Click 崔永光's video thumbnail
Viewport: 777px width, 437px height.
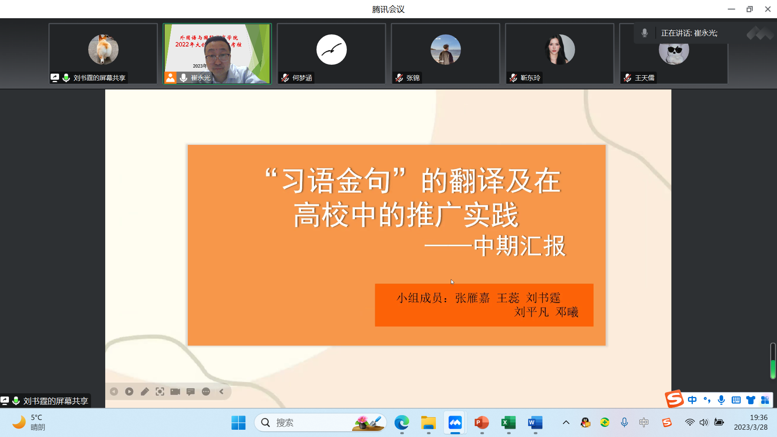pos(217,53)
